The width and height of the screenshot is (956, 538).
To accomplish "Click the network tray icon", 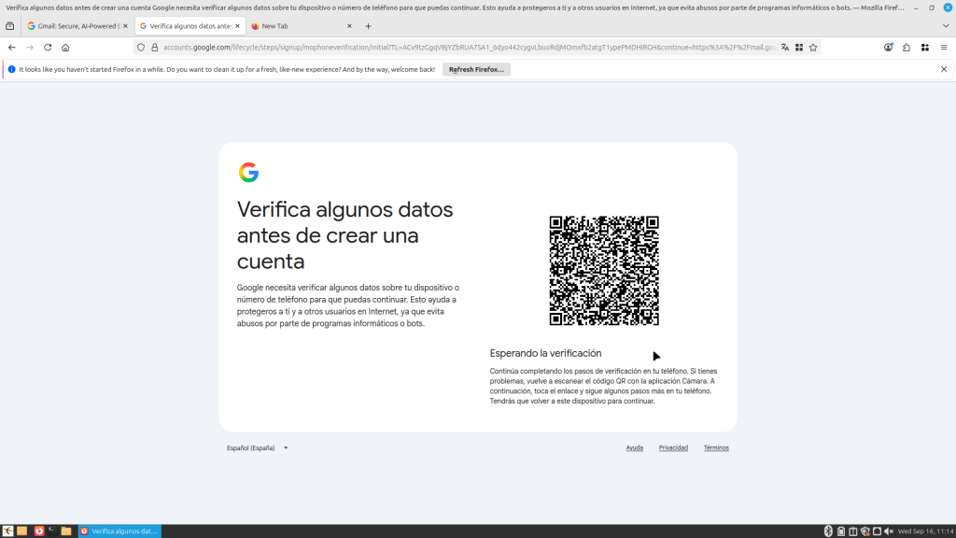I will [x=877, y=531].
